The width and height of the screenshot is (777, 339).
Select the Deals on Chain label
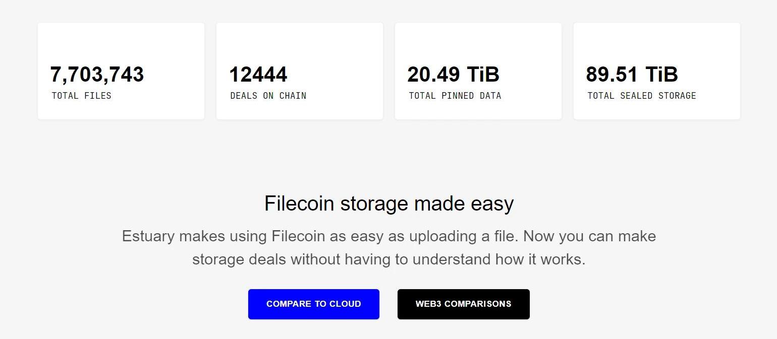pyautogui.click(x=268, y=96)
